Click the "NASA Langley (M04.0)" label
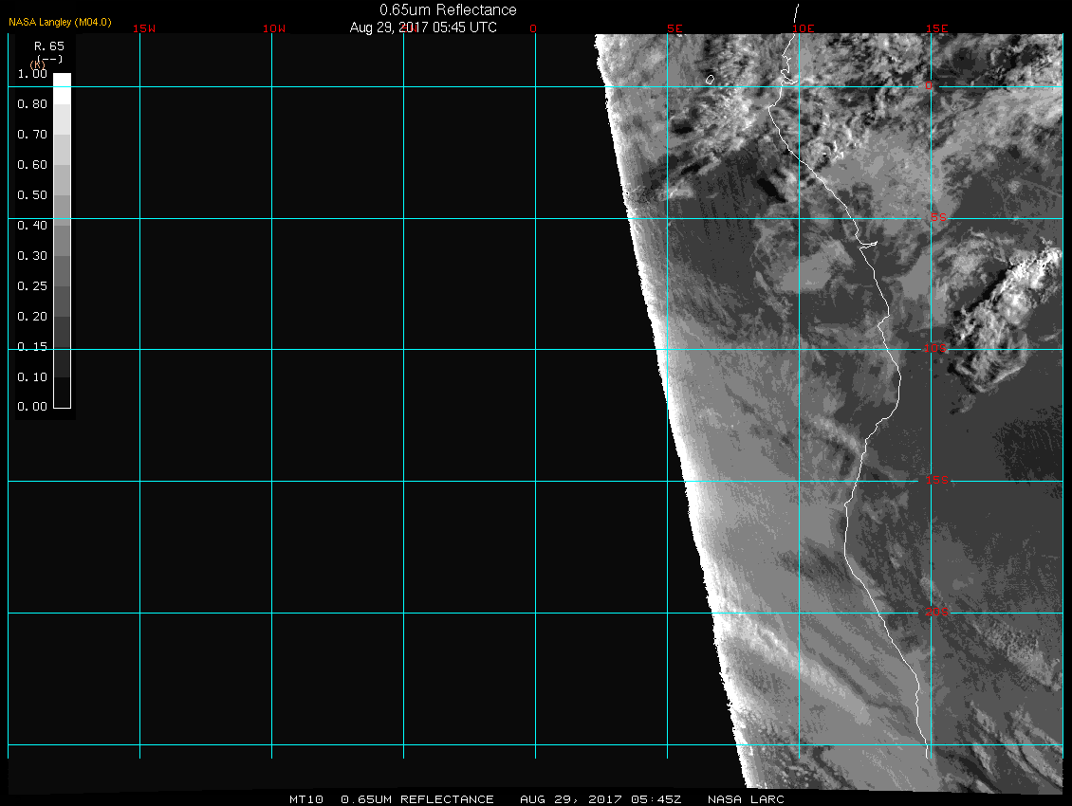Screen dimensions: 1072x806 pyautogui.click(x=60, y=22)
